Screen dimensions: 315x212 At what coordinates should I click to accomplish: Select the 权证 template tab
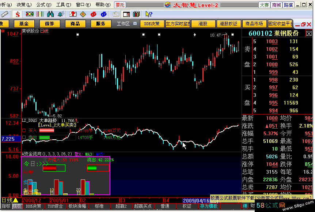click(187, 206)
